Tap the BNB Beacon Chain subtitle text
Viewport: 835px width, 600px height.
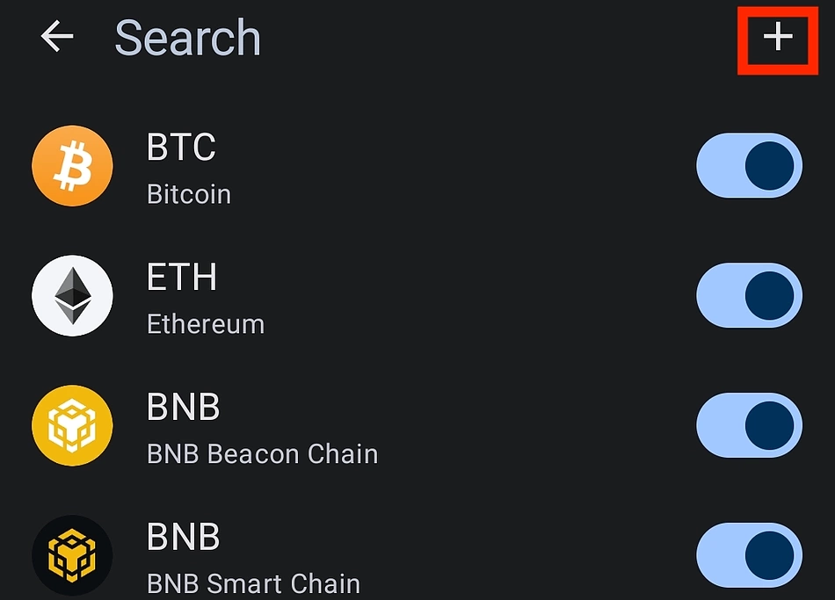click(x=262, y=454)
